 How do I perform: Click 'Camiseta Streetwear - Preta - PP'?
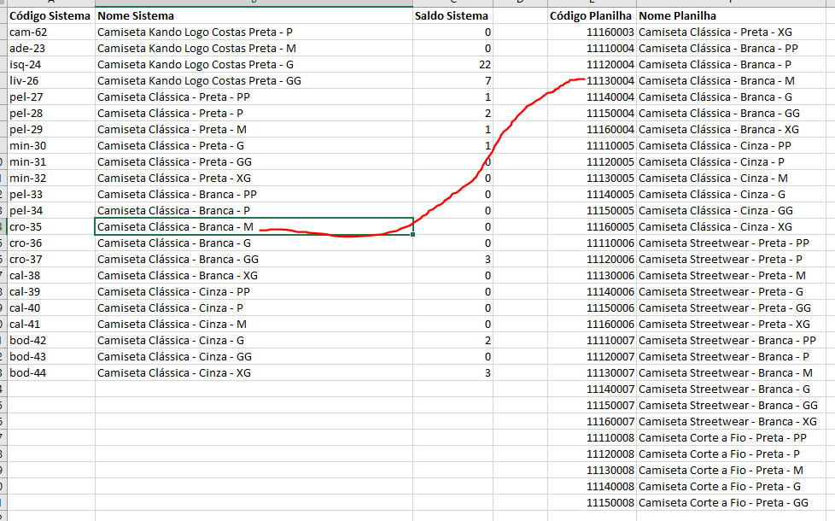724,243
